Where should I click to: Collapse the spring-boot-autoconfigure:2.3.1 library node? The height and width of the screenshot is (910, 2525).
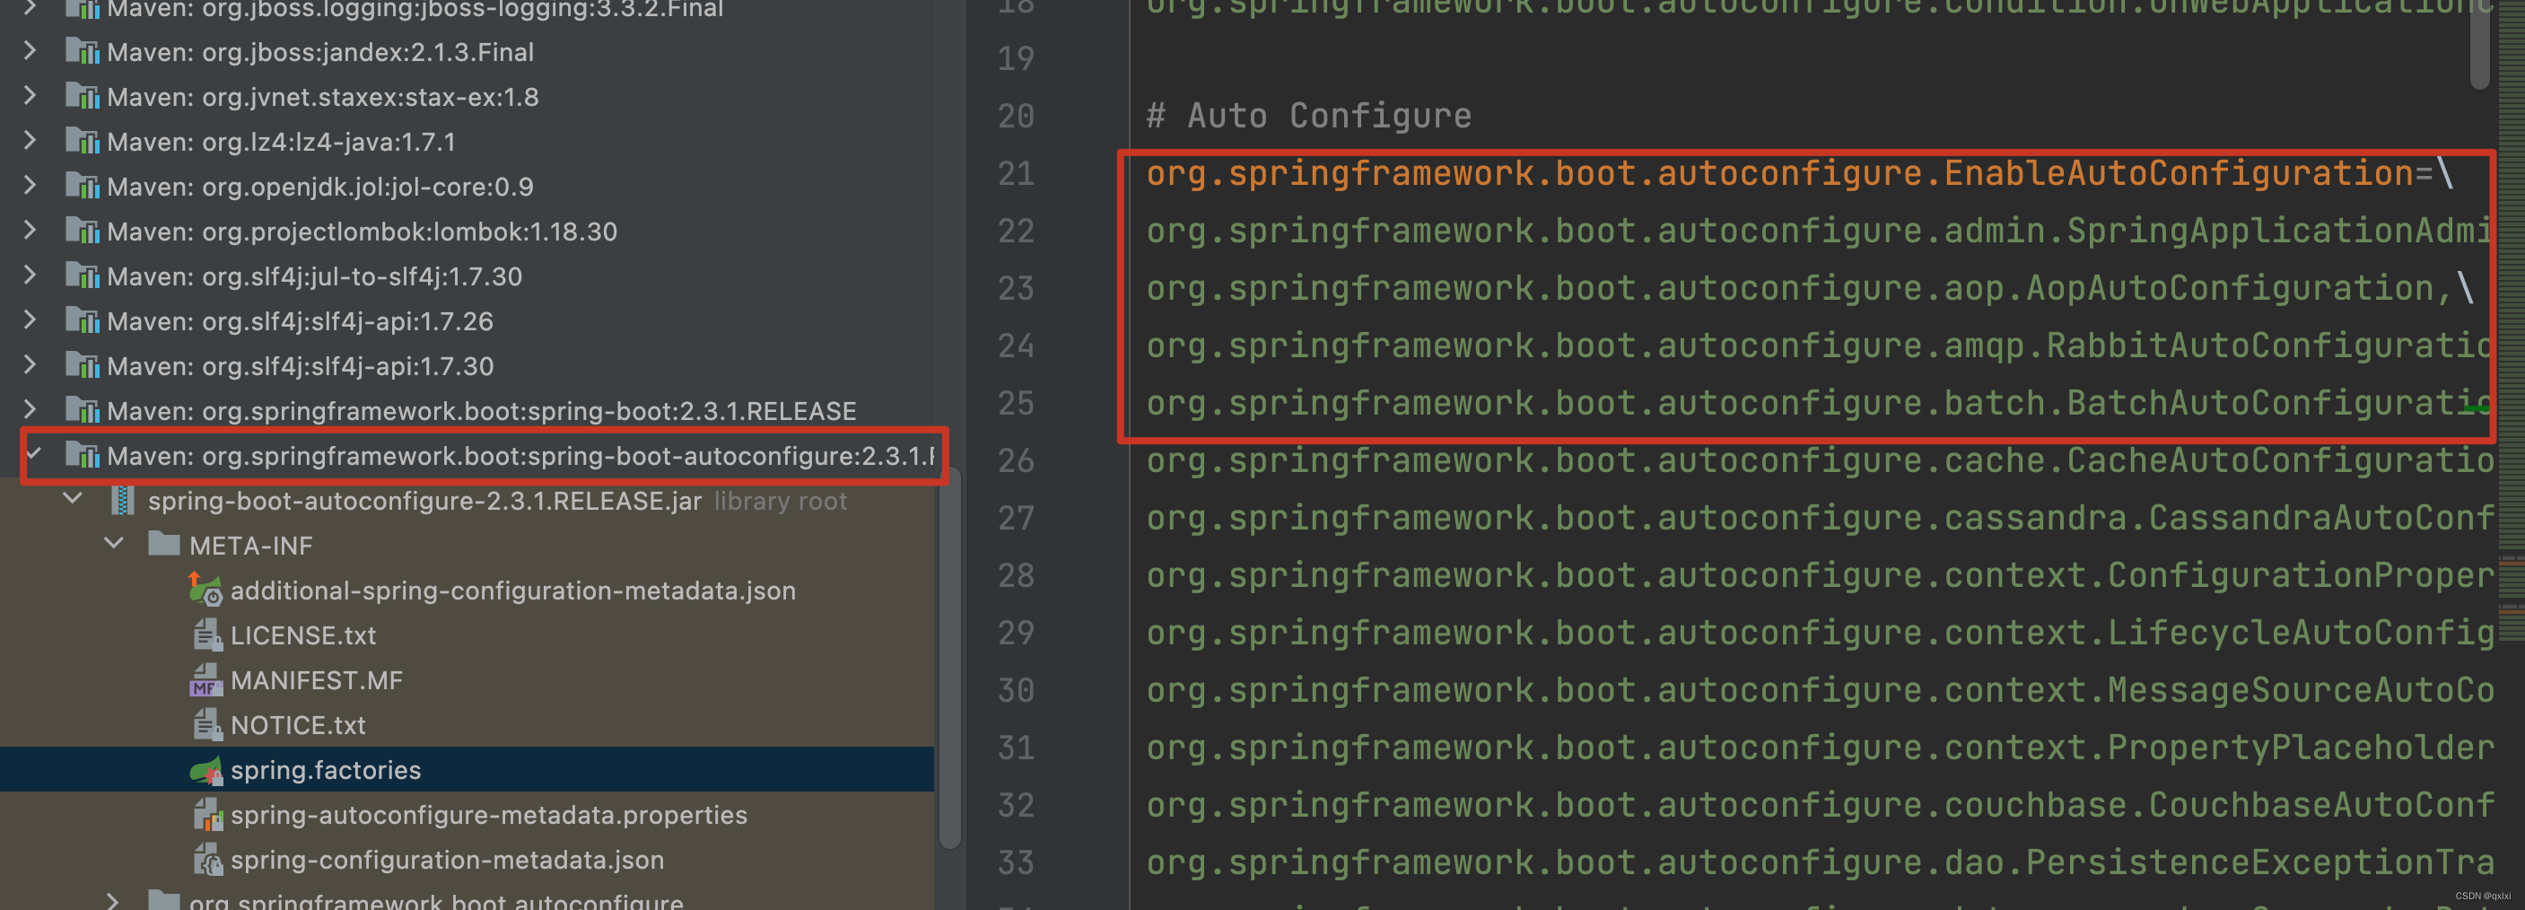pyautogui.click(x=33, y=454)
